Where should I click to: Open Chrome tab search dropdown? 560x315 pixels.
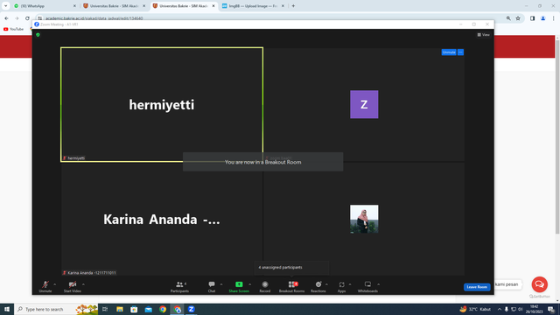[5, 6]
